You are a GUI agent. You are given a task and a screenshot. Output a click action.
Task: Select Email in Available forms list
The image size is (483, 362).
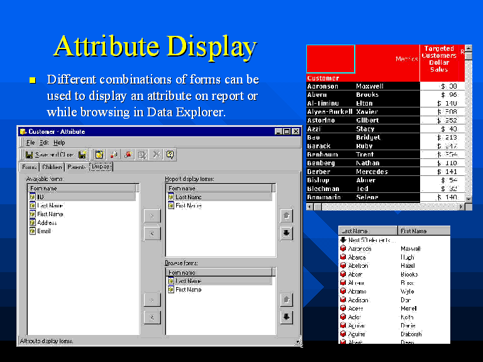point(43,231)
